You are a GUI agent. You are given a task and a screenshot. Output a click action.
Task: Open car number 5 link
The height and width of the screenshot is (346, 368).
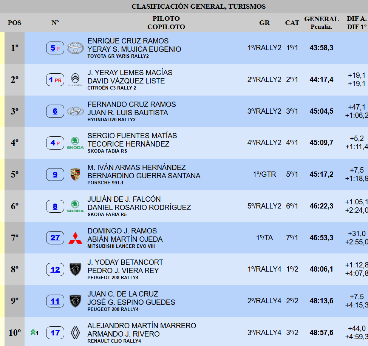[x=53, y=48]
